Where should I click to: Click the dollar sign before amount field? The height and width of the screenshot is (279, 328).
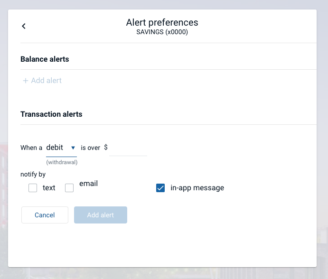pyautogui.click(x=106, y=147)
